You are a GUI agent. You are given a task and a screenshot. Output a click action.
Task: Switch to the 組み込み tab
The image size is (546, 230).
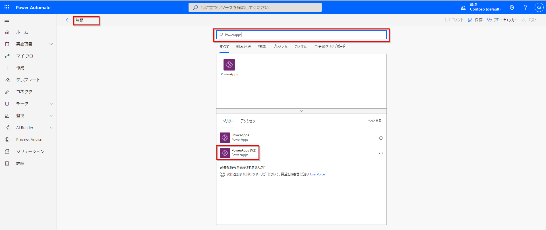click(244, 47)
